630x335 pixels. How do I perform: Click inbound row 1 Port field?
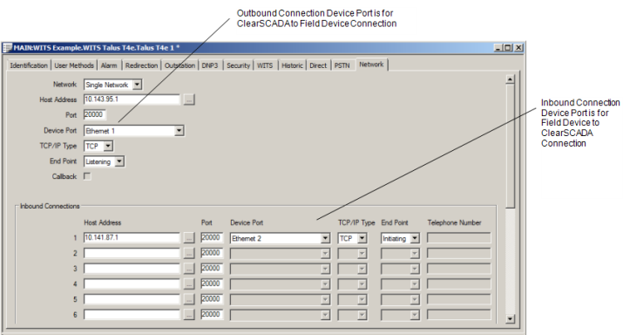click(212, 238)
